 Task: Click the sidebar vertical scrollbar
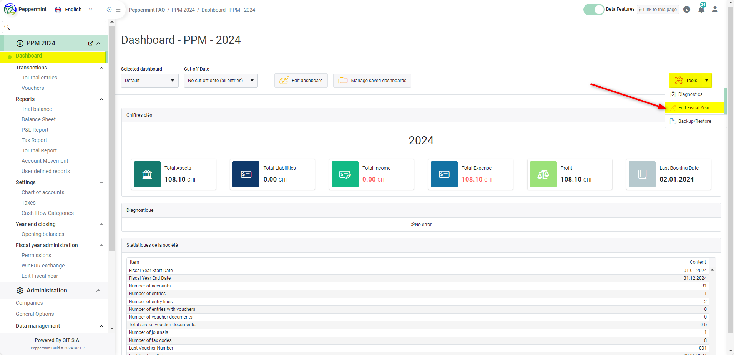[x=112, y=138]
